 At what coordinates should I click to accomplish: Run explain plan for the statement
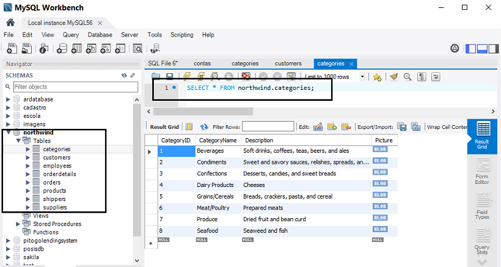[x=214, y=76]
